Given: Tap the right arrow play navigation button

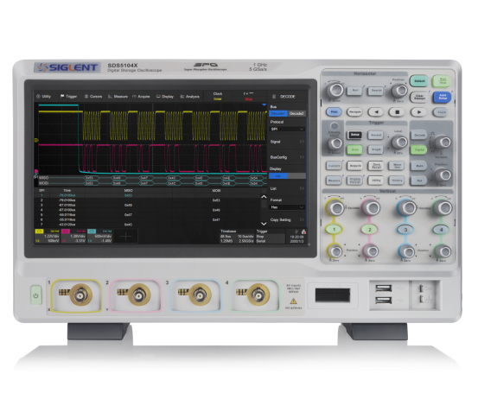Looking at the screenshot, I should point(418,111).
